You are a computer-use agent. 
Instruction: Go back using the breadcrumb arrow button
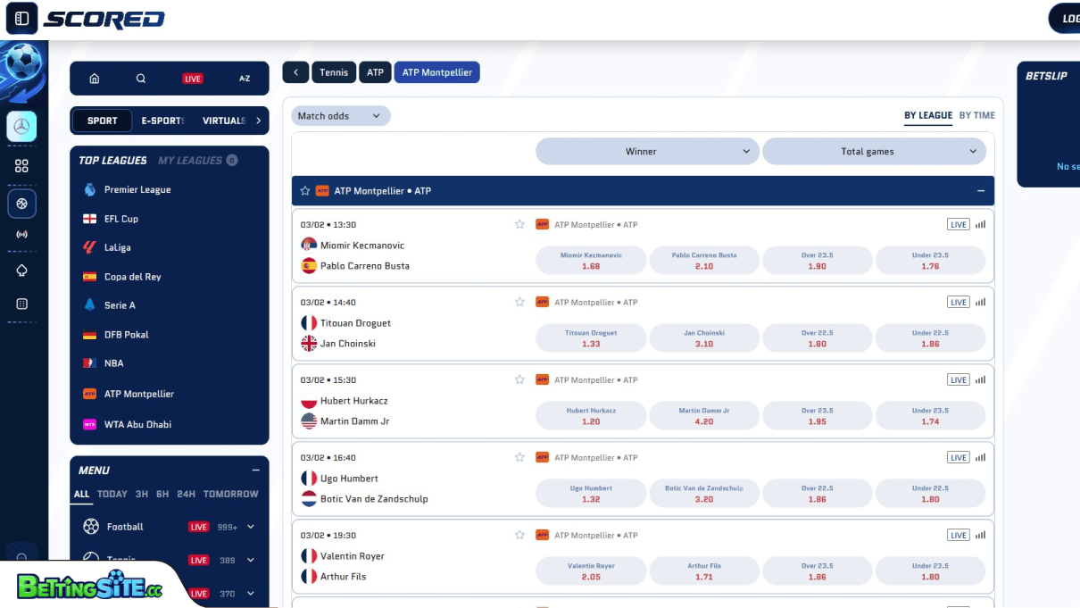pos(295,72)
